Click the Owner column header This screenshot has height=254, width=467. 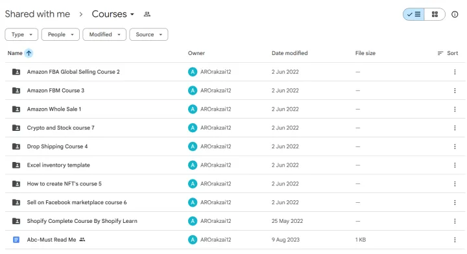(197, 53)
